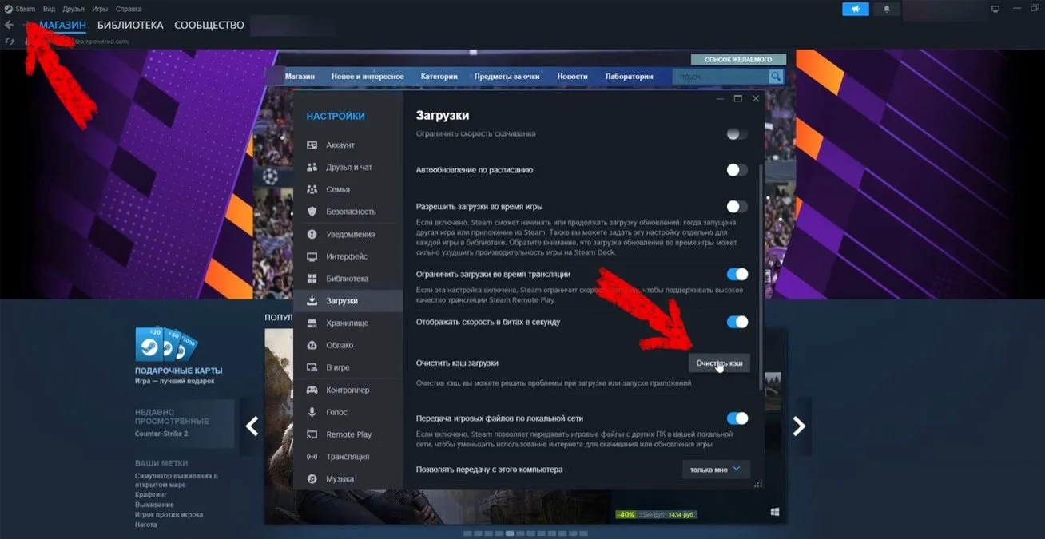Open the Уведомления settings section
This screenshot has width=1045, height=539.
click(x=348, y=234)
